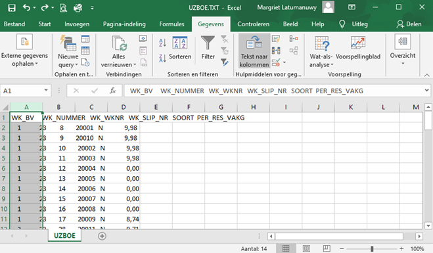The image size is (433, 253).
Task: Open the Nieuwe query dropdown
Action: point(68,60)
